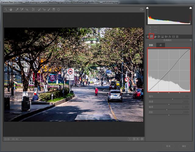The image size is (195, 152).
Task: Open the tone curve panel flyout menu
Action: click(x=190, y=40)
